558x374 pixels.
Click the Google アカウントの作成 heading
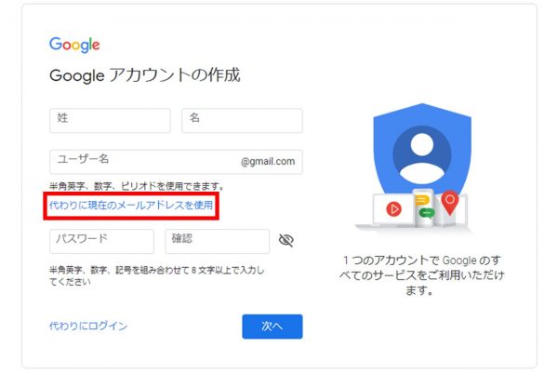pyautogui.click(x=145, y=75)
